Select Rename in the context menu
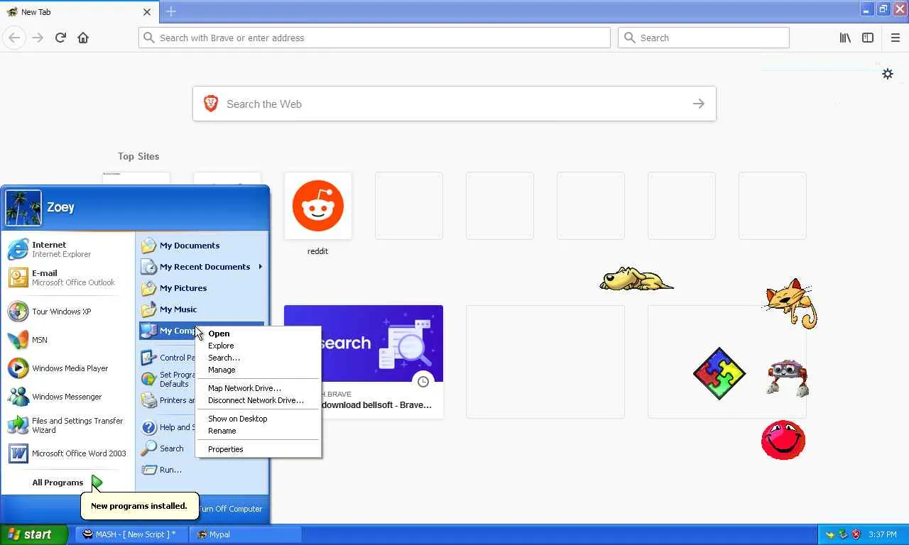The image size is (909, 545). [x=258, y=431]
